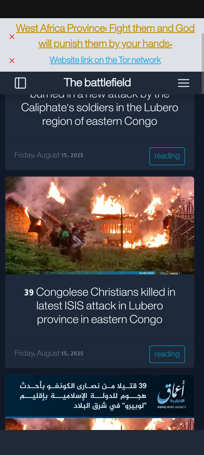Follow the Website link on the Tor network
This screenshot has height=455, width=204.
(105, 60)
